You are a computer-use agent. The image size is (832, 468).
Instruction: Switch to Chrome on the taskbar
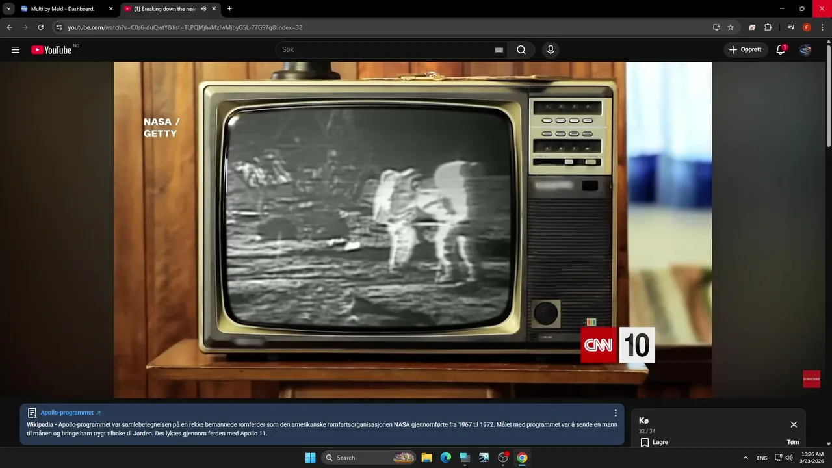tap(522, 458)
